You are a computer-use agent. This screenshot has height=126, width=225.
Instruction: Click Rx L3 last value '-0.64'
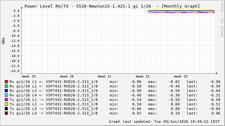[x=215, y=91]
